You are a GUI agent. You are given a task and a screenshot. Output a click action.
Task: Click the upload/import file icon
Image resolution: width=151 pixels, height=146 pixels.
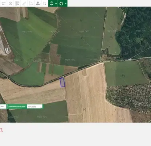coord(38,3)
